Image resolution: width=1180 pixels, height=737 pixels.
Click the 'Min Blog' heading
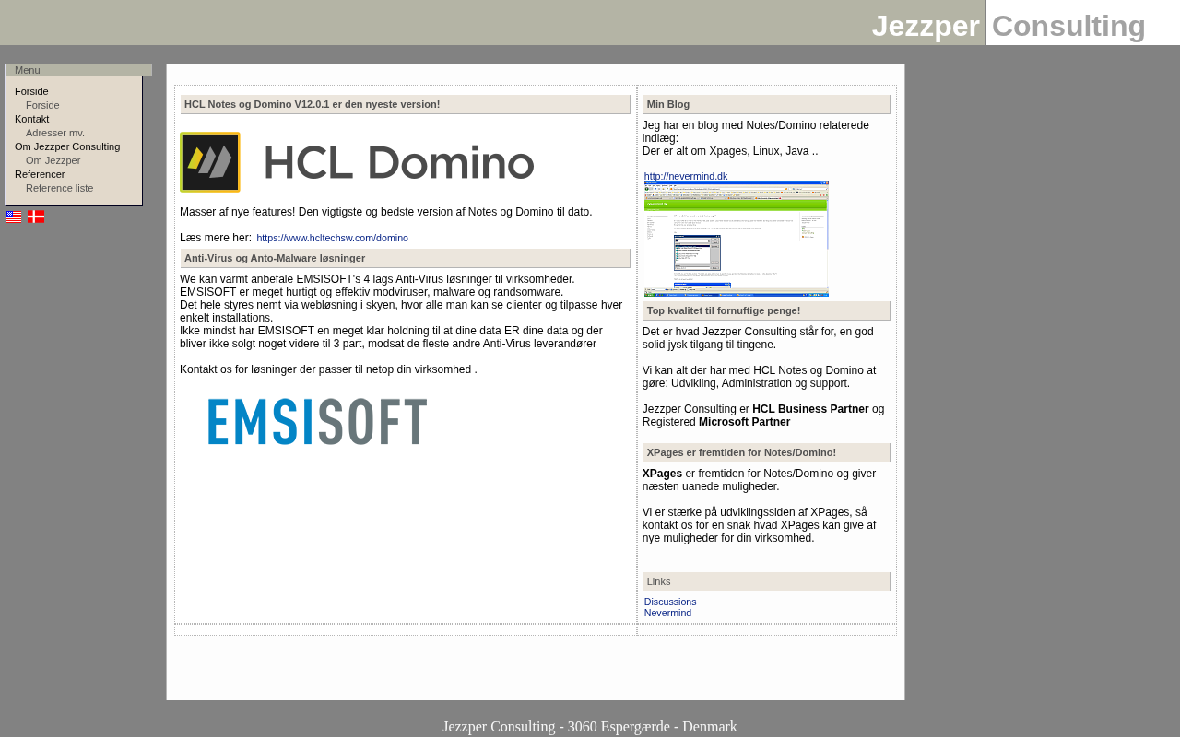(767, 104)
